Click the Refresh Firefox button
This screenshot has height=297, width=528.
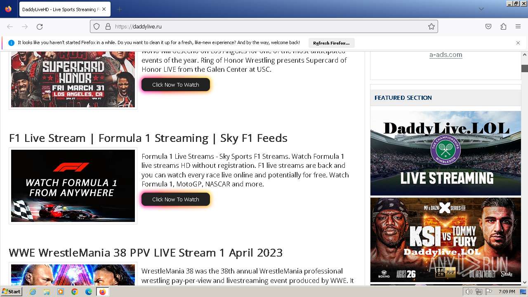331,43
